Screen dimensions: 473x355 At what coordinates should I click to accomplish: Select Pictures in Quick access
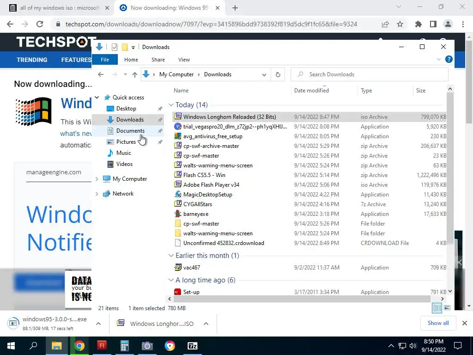point(126,142)
